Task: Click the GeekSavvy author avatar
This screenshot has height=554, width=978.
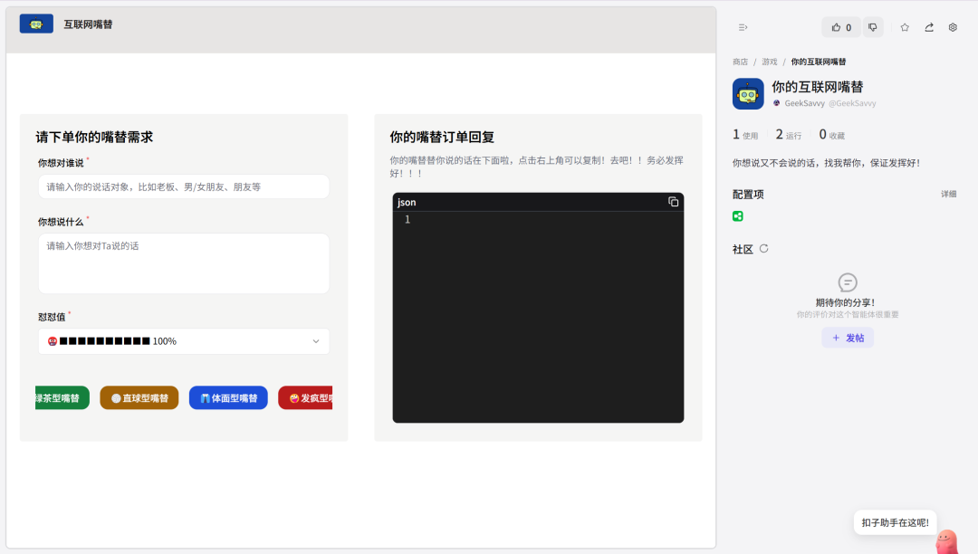Action: click(x=777, y=103)
